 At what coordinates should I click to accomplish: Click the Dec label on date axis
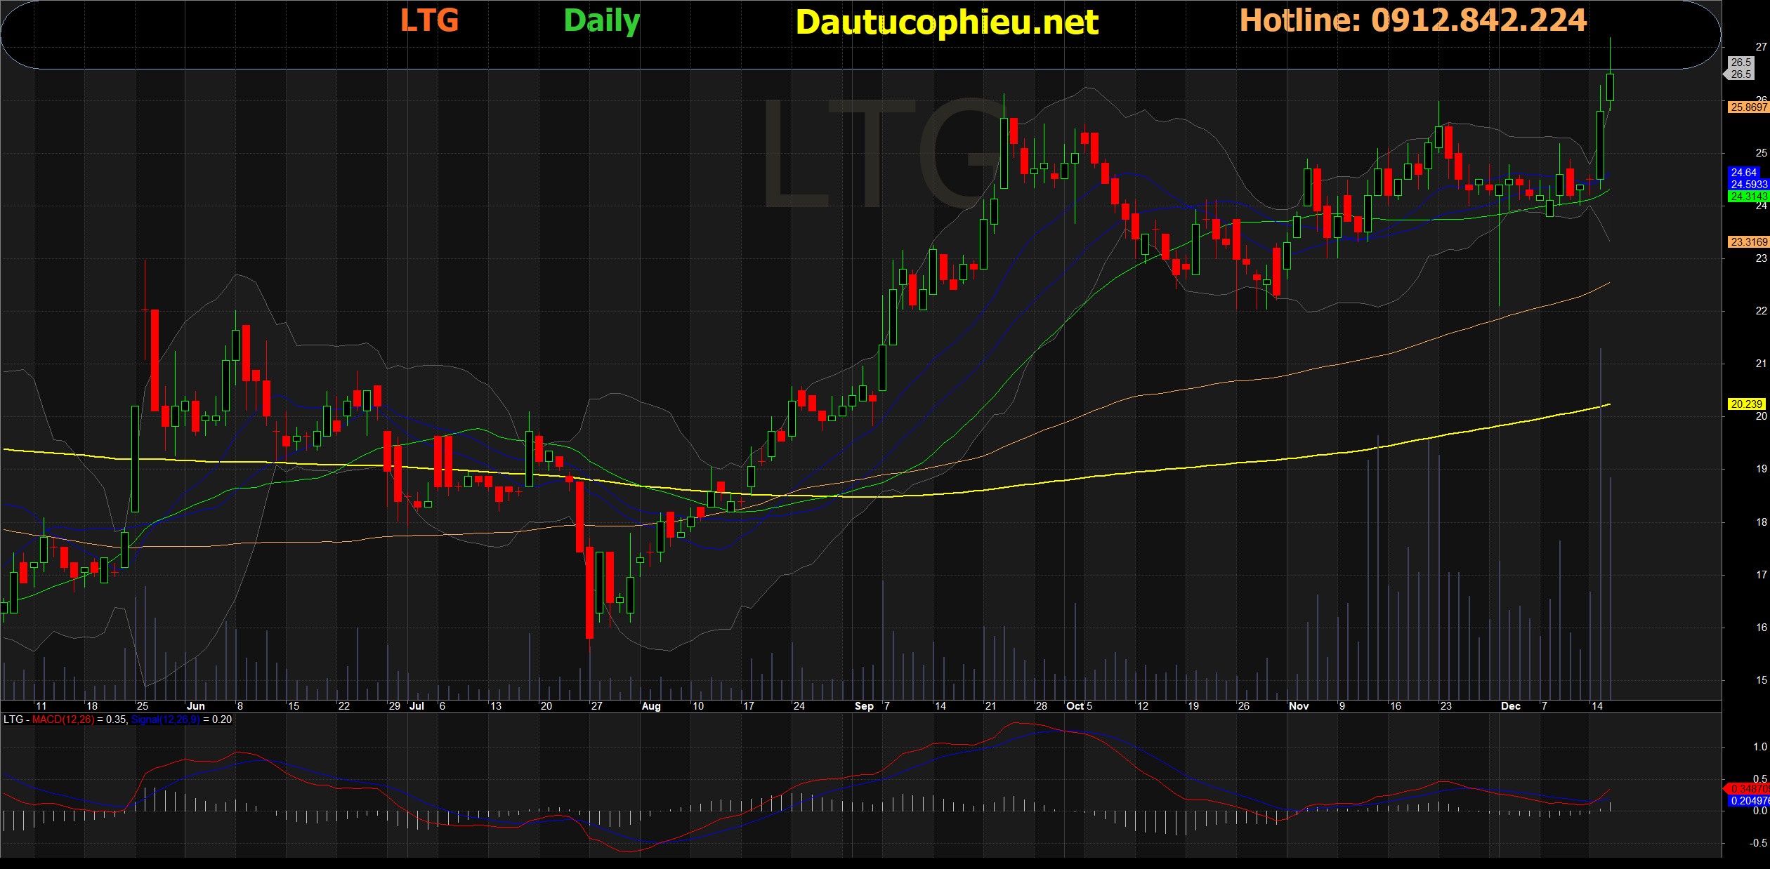[x=1510, y=706]
